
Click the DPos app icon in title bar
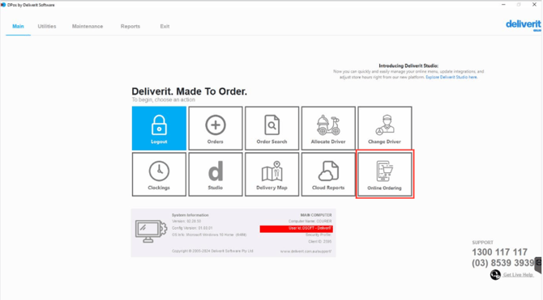click(3, 5)
